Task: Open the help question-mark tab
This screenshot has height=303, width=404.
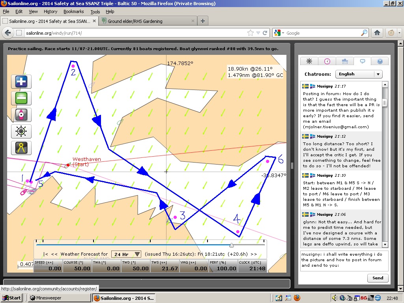Action: tap(380, 61)
